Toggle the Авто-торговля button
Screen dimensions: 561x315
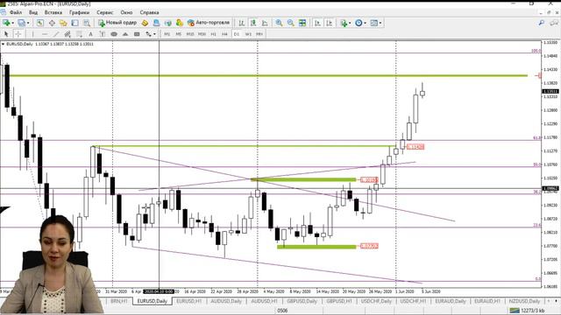point(209,23)
